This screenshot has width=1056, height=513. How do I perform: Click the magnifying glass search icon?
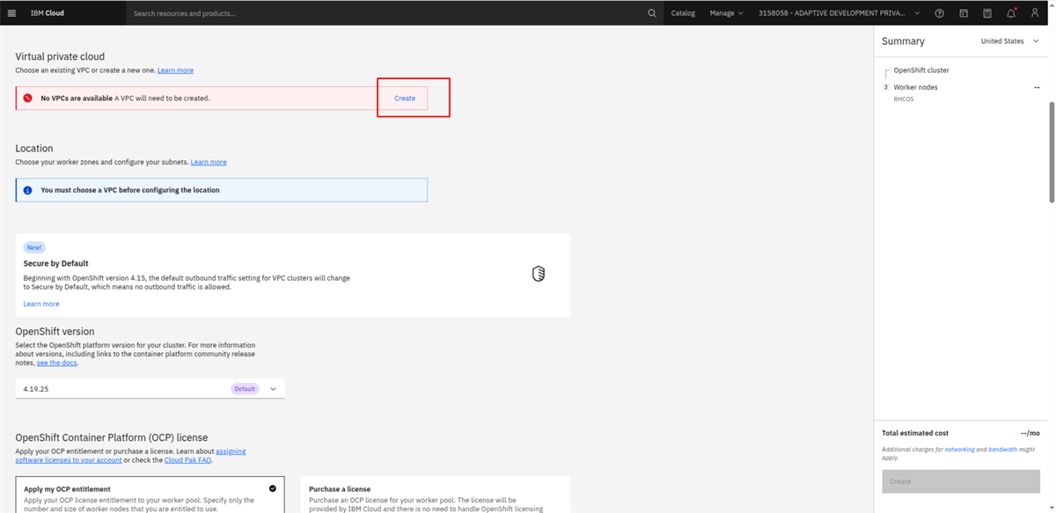[x=652, y=13]
